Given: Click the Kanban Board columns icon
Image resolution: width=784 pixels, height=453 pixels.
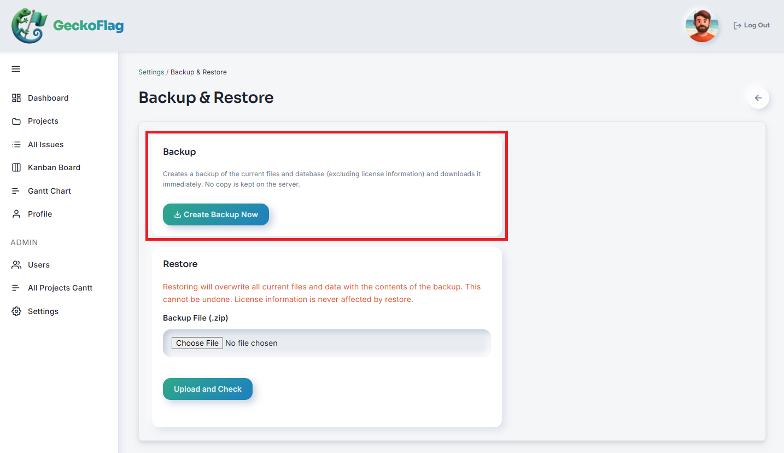Looking at the screenshot, I should pos(16,167).
